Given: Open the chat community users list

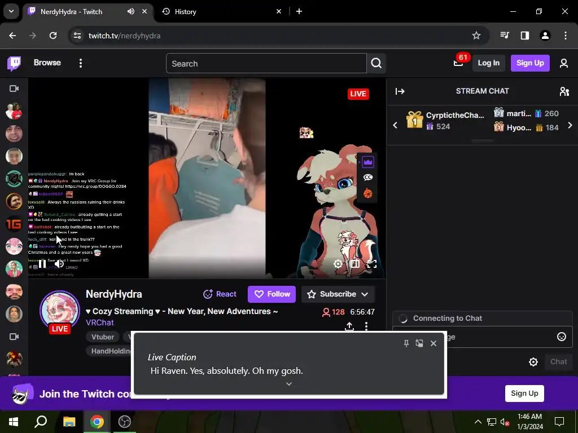Looking at the screenshot, I should [564, 91].
